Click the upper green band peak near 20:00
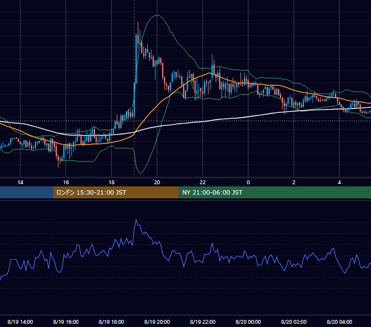The image size is (371, 327). (x=157, y=15)
